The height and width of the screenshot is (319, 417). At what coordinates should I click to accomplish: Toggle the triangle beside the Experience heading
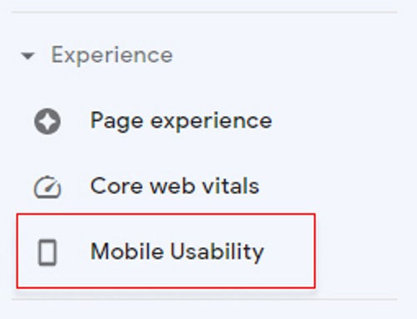(28, 56)
